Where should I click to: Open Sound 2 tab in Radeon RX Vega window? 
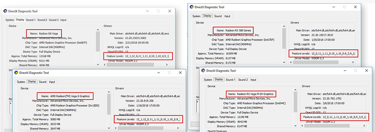[x=42, y=20]
